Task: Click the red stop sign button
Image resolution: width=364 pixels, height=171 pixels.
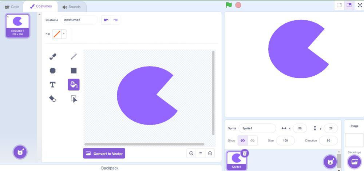Action: (x=238, y=5)
